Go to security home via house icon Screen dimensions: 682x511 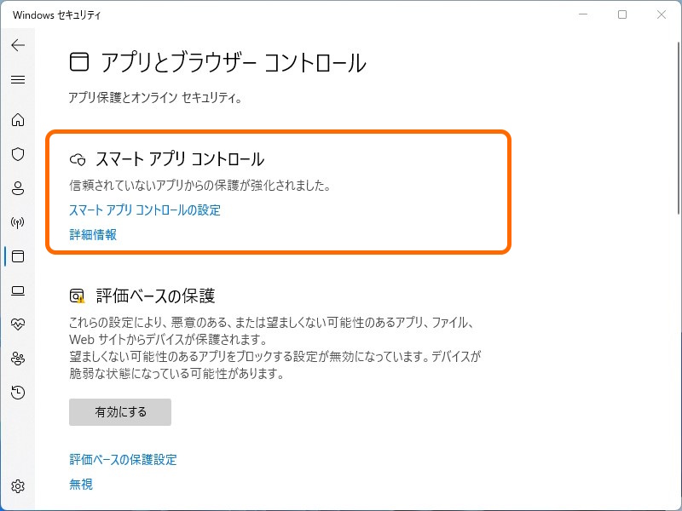tap(18, 120)
